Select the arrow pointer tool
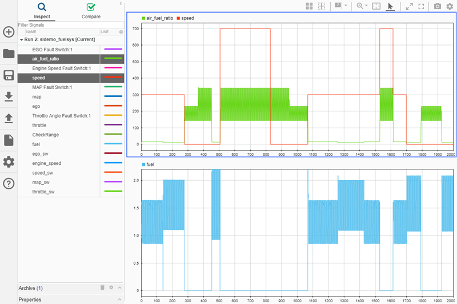Screen dimensions: 457x304 point(390,6)
